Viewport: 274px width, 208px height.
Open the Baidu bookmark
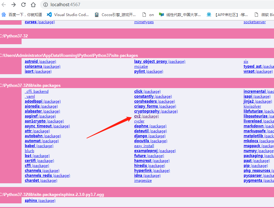pos(22,15)
